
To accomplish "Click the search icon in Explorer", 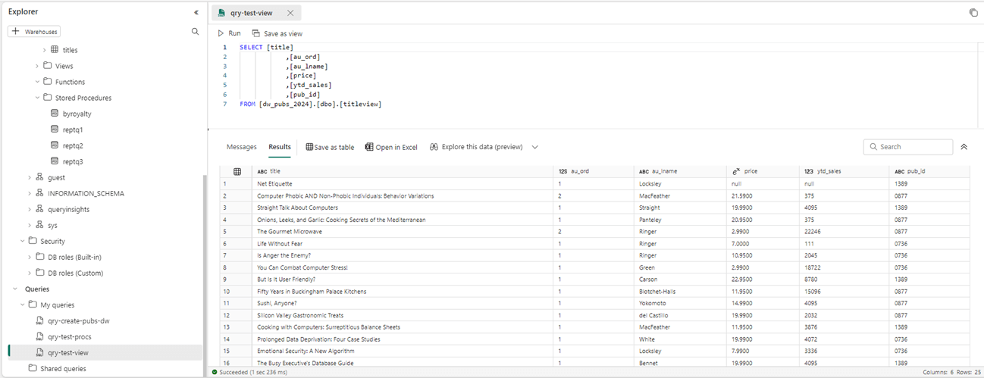I will click(x=195, y=32).
